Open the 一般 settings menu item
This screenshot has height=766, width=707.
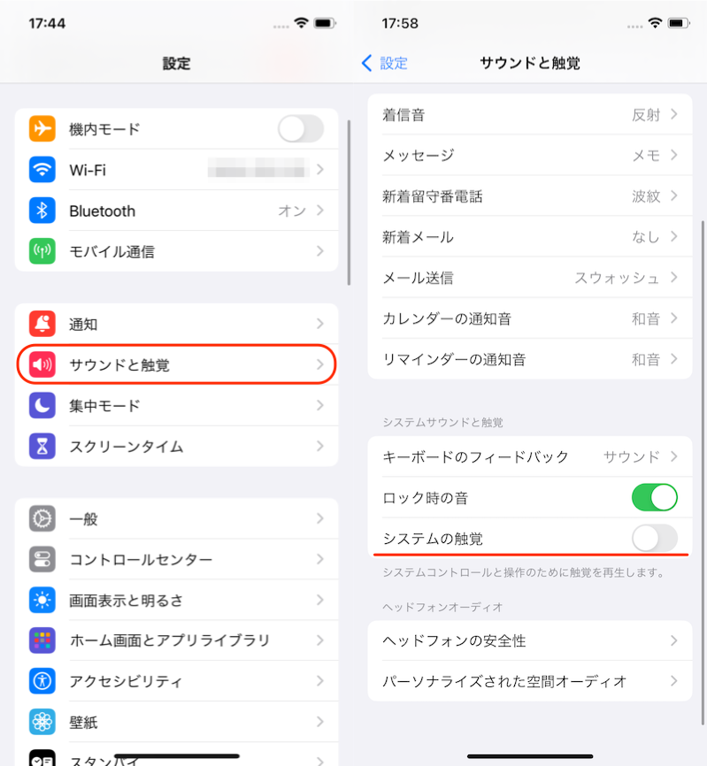[x=176, y=518]
